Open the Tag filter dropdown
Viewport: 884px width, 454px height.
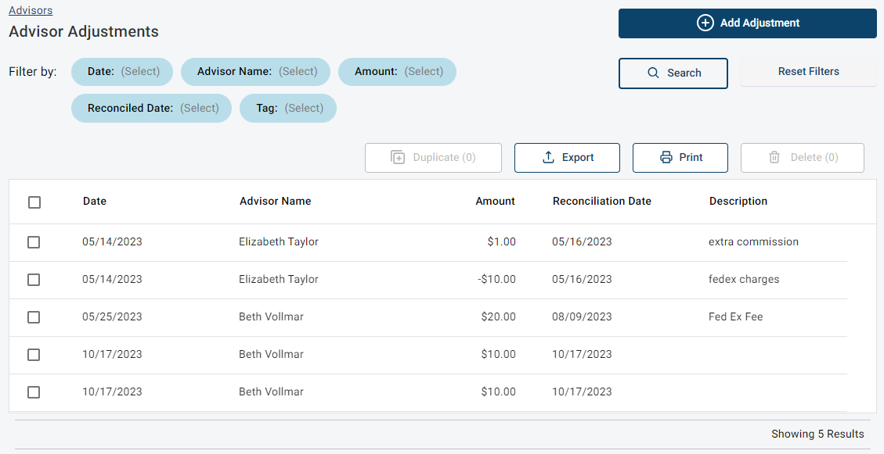(288, 109)
